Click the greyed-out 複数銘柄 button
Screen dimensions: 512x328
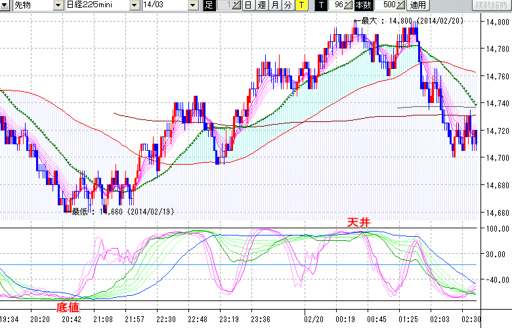click(x=491, y=5)
